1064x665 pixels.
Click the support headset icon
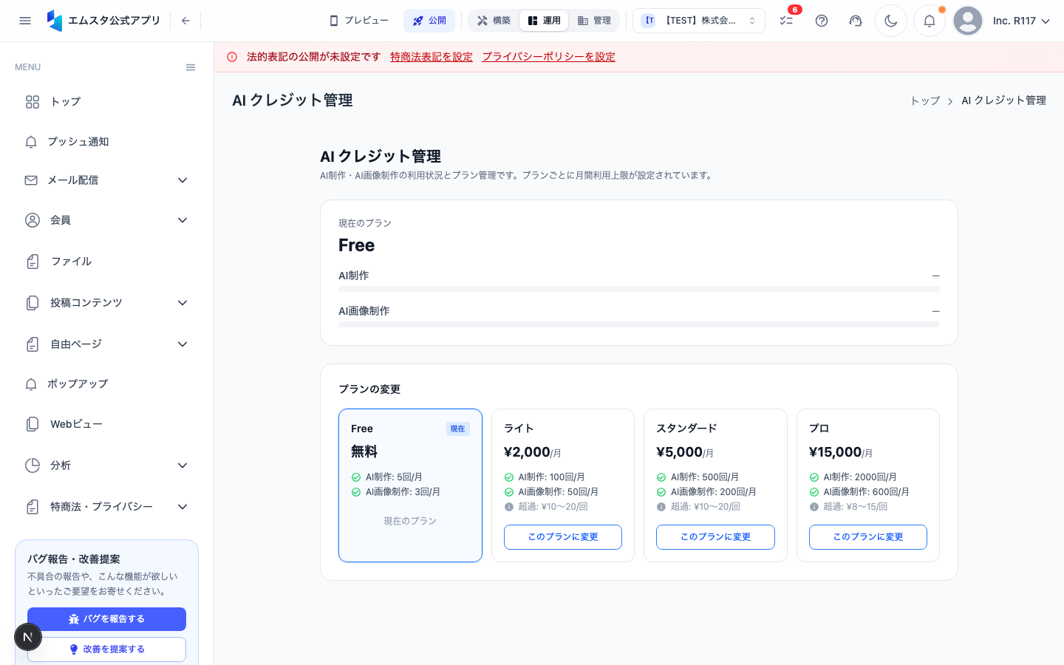(856, 21)
